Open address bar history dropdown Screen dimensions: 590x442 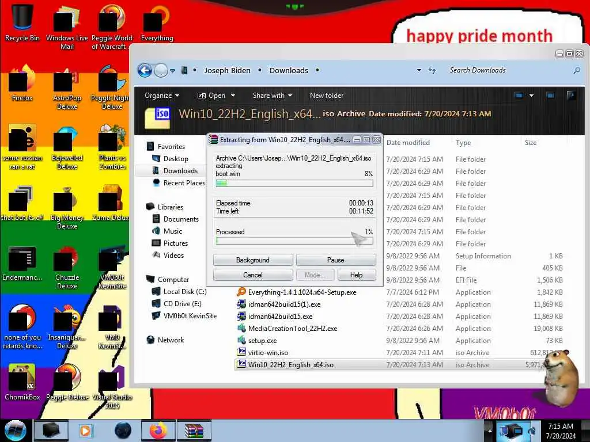(419, 70)
